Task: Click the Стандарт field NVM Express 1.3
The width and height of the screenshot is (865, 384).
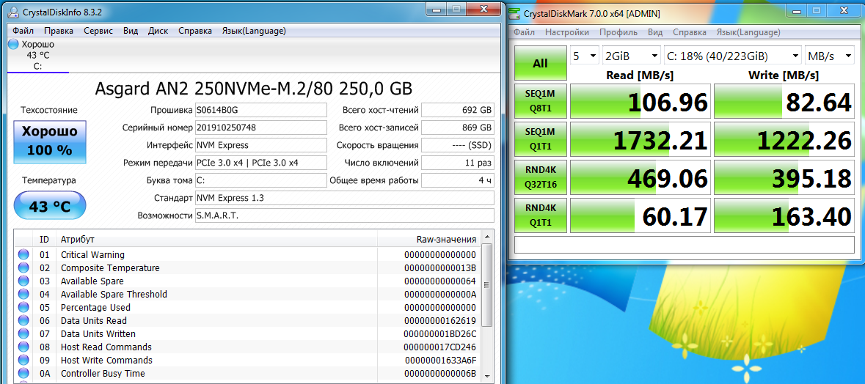Action: point(345,198)
